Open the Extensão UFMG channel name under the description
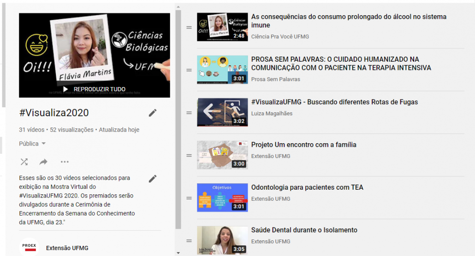475x256 pixels. tap(67, 248)
